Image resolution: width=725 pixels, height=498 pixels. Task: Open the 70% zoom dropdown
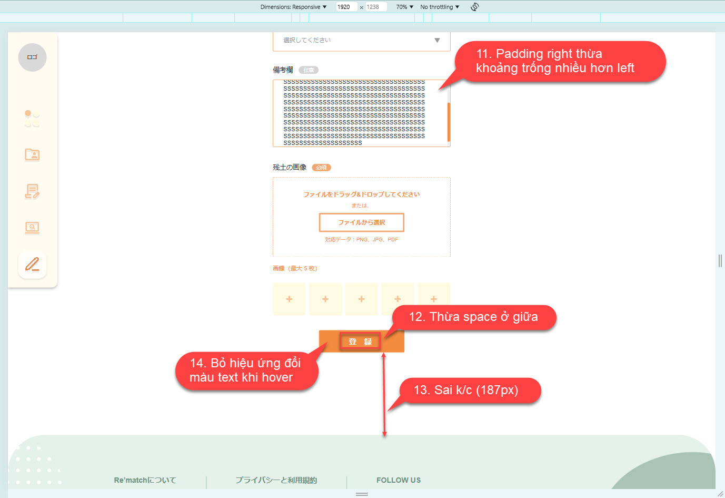(x=404, y=7)
